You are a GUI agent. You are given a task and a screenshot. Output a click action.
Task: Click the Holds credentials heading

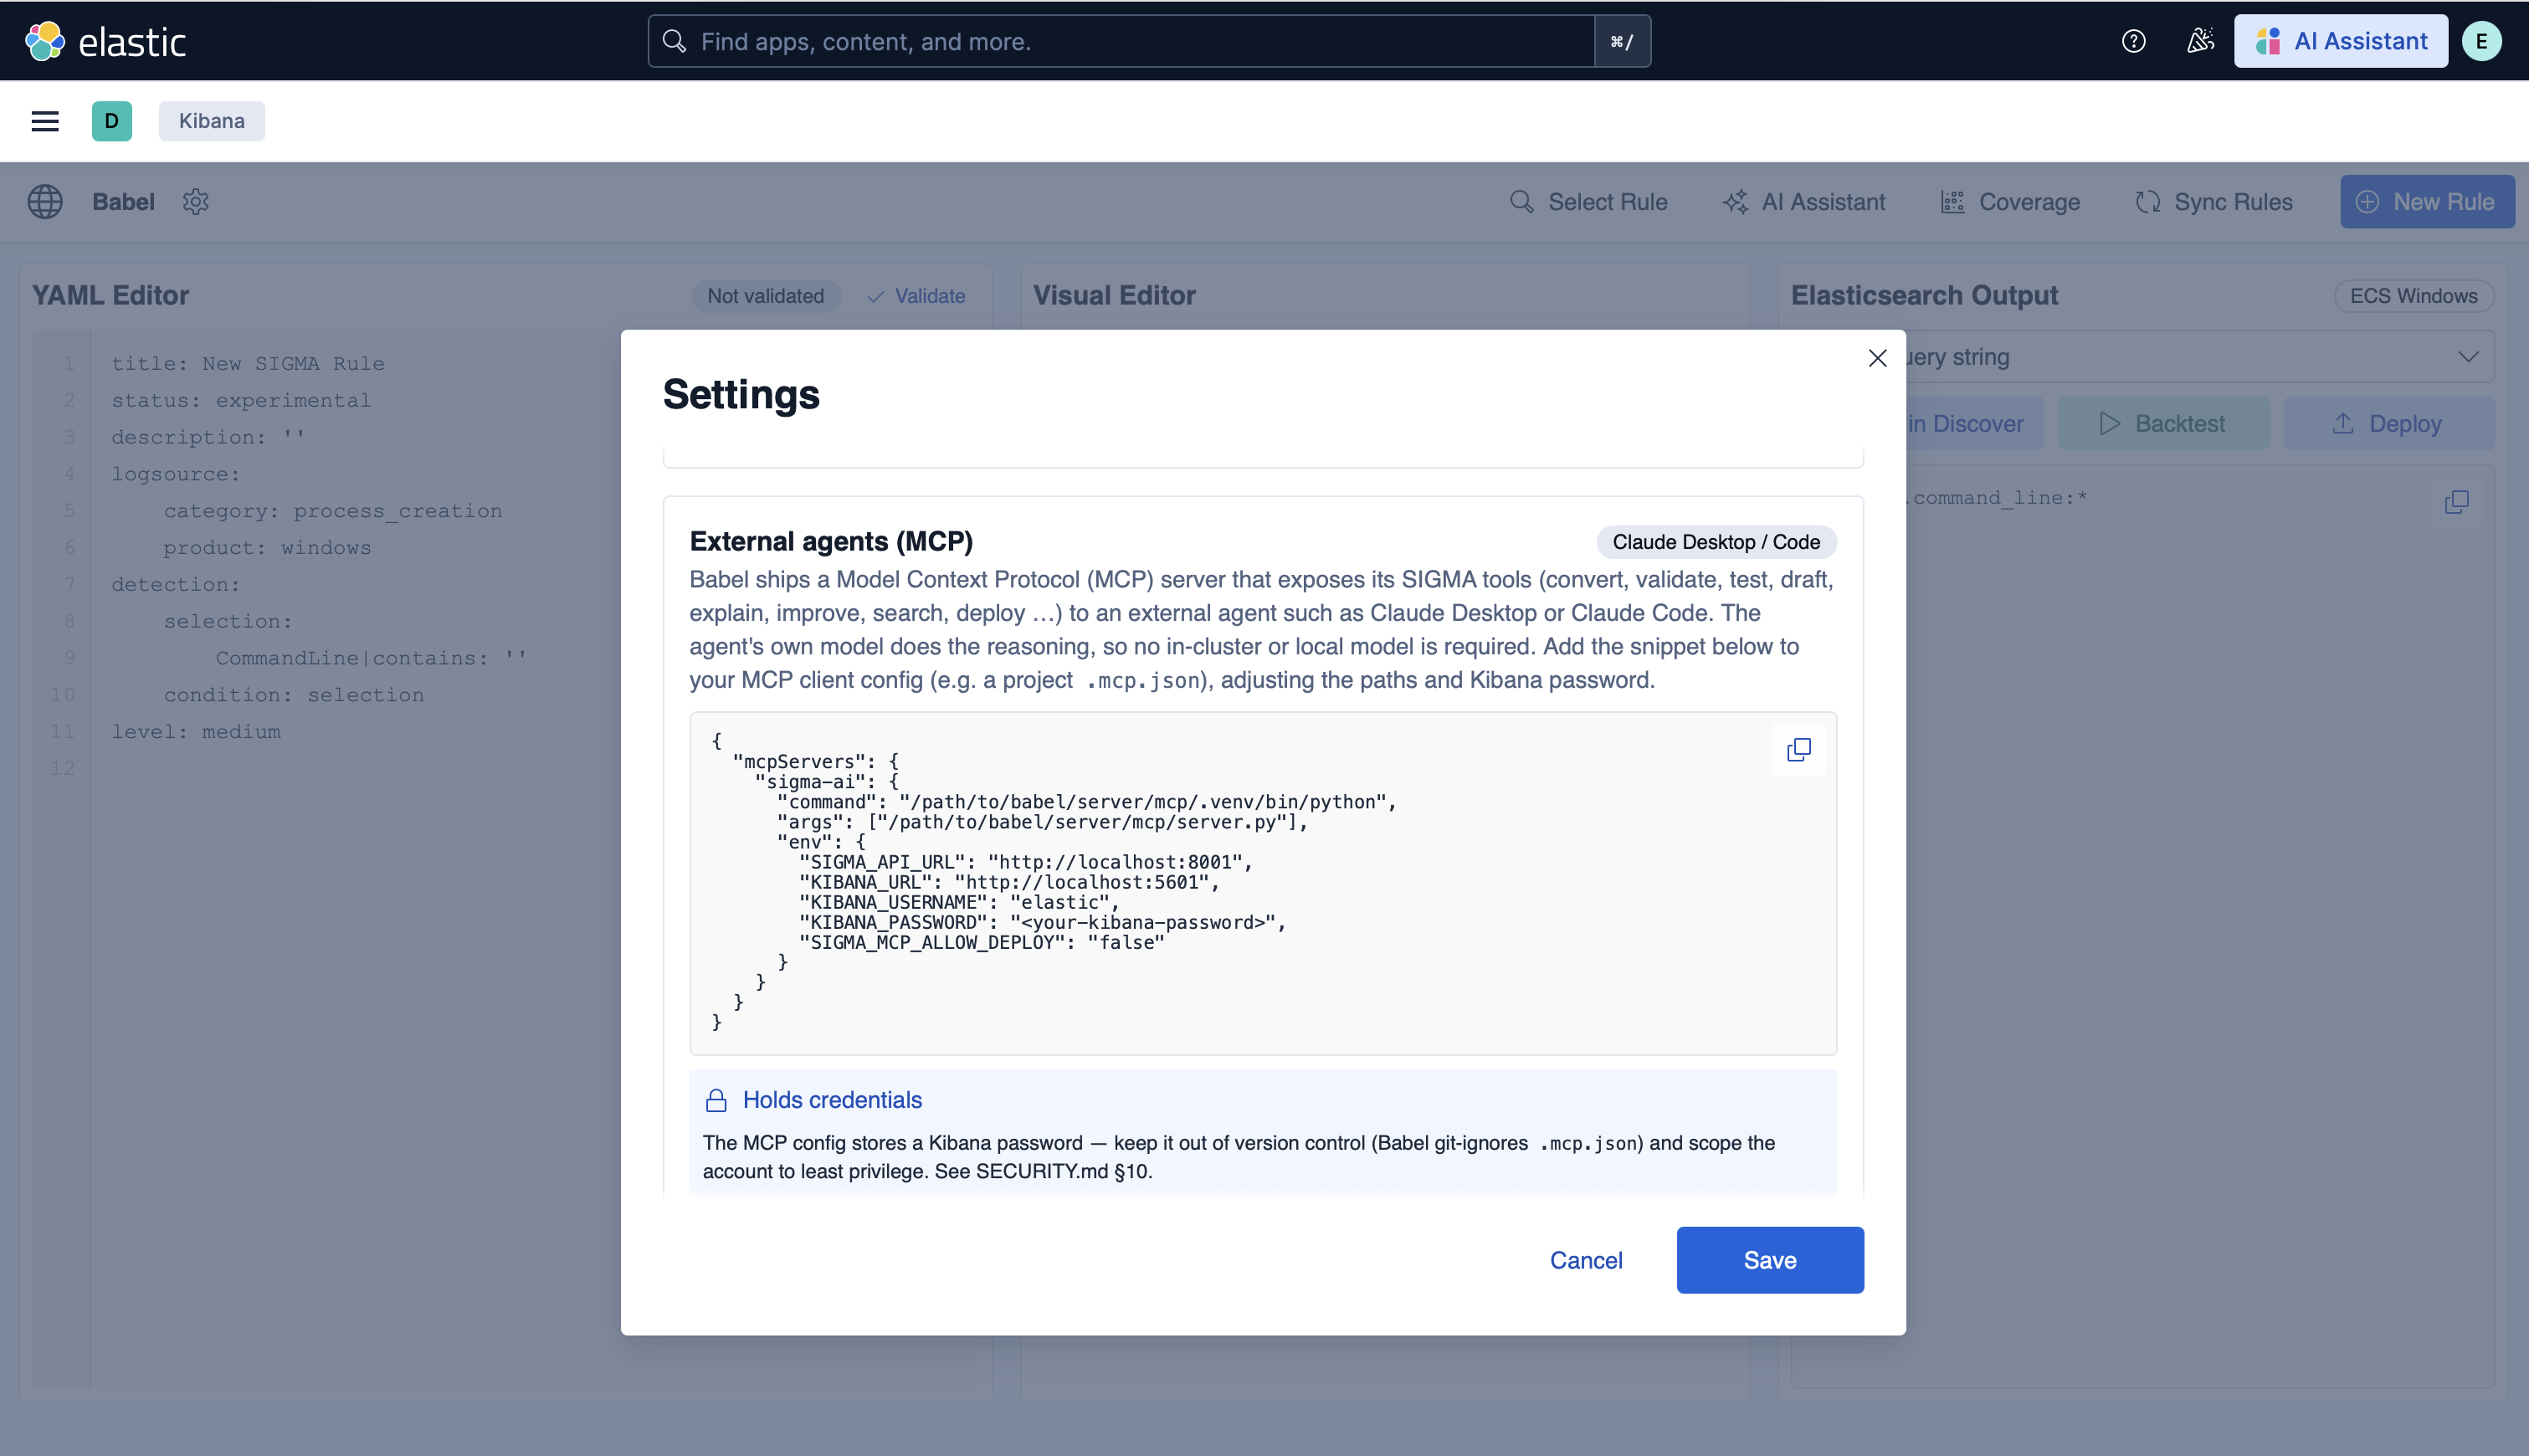click(x=832, y=1100)
